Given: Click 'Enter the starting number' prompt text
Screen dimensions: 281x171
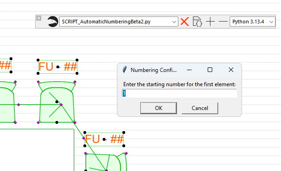Looking at the screenshot, I should [179, 84].
